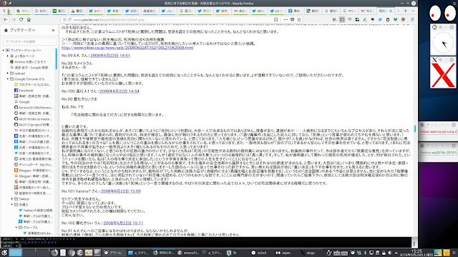Switch to Tk taskbar entry

232,253
